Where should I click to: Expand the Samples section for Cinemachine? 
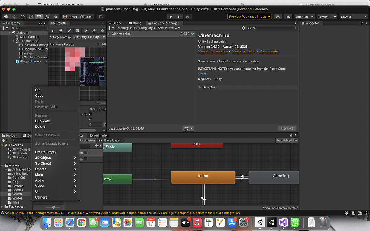[x=199, y=87]
